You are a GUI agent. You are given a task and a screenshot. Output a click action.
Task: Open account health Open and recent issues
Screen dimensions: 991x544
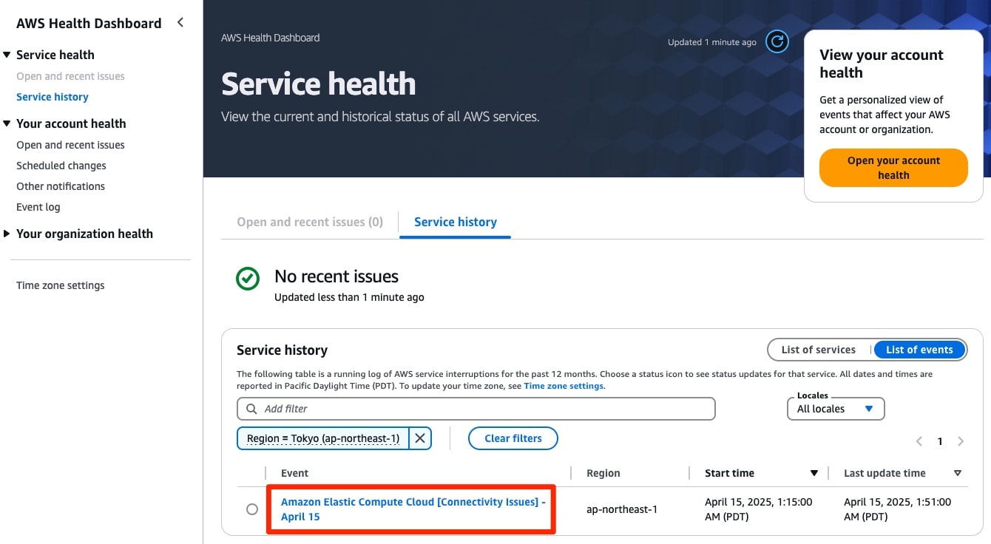click(70, 145)
